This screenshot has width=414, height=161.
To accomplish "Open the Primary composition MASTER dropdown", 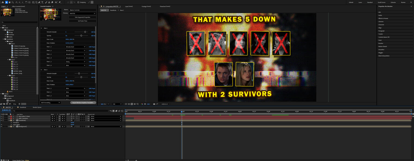I will click(x=82, y=13).
